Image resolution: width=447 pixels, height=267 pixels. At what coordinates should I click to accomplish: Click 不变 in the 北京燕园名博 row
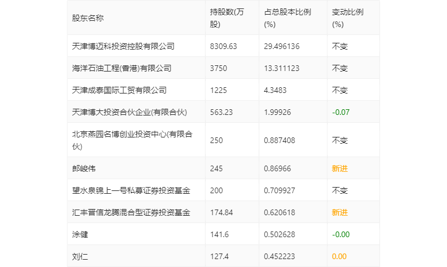tap(340, 140)
